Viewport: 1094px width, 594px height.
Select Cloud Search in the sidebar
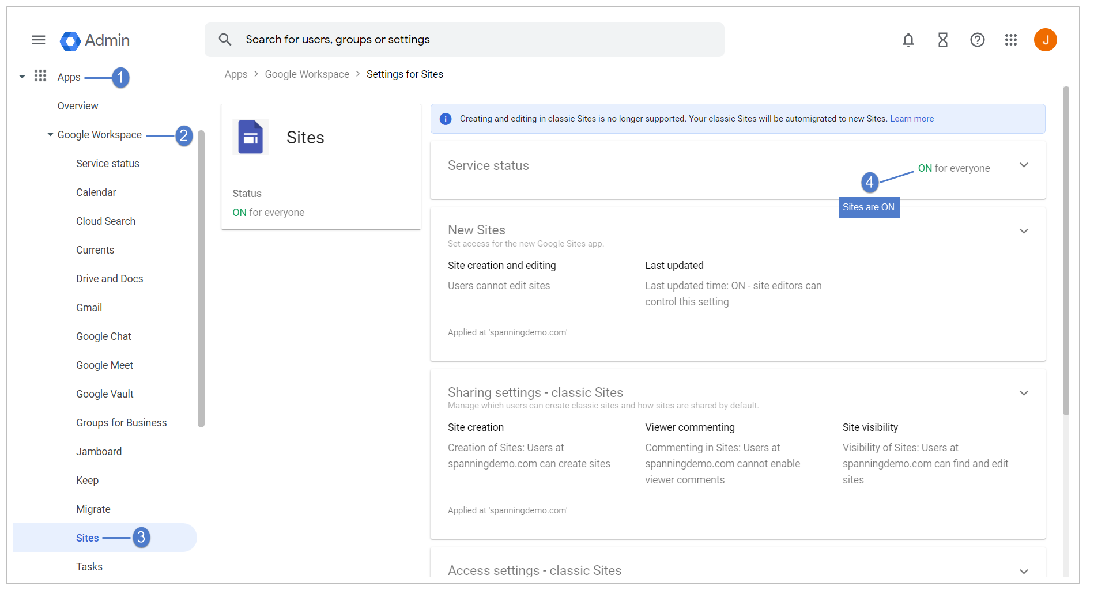[106, 221]
